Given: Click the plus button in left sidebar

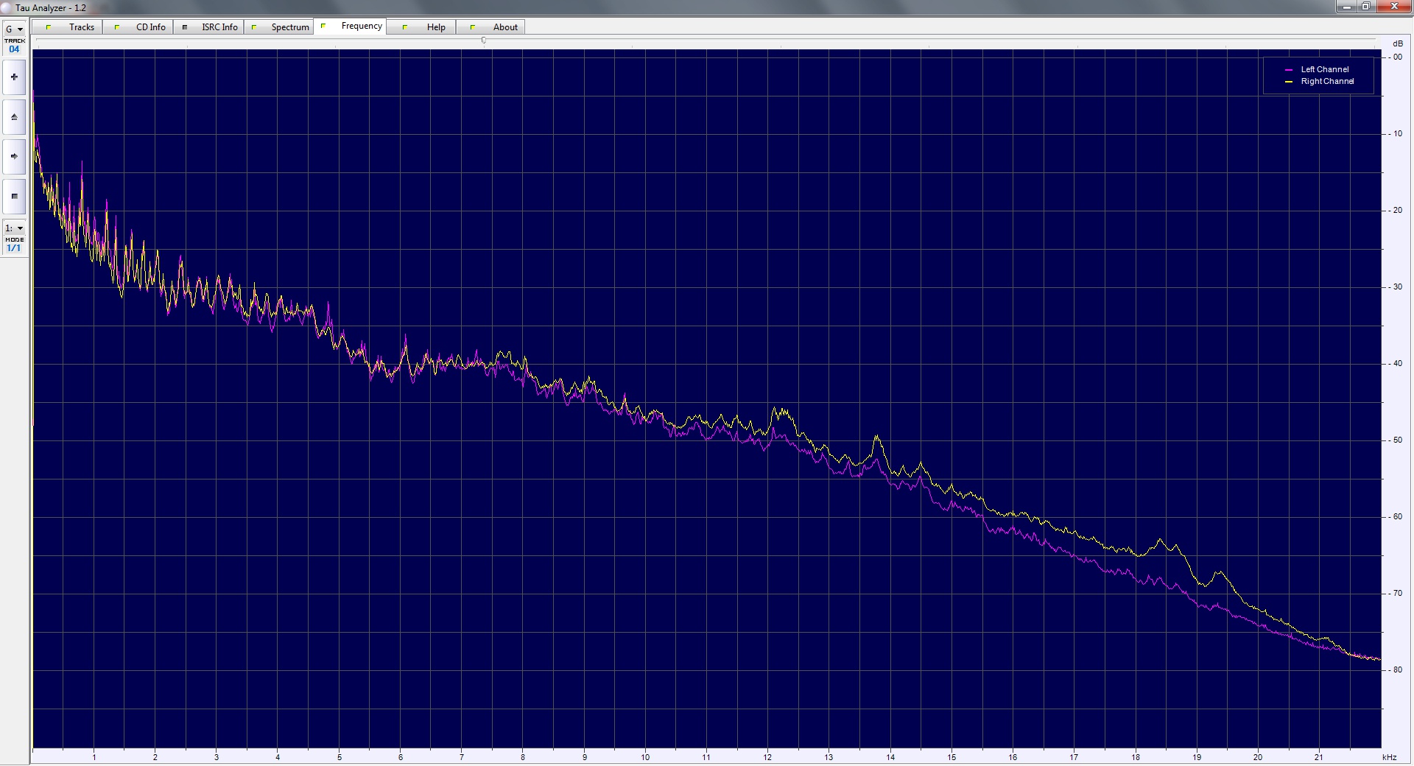Looking at the screenshot, I should 14,77.
